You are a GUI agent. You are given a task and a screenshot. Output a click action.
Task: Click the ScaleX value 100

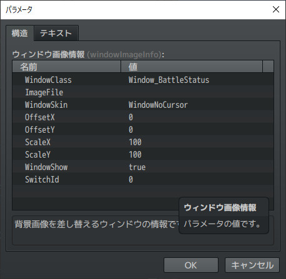click(135, 142)
